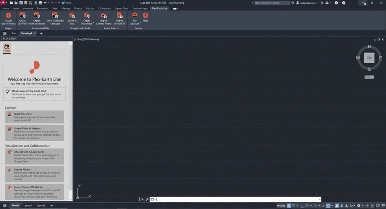This screenshot has height=209, width=386.
Task: Switch to the Home ribbon tab
Action: (6, 8)
